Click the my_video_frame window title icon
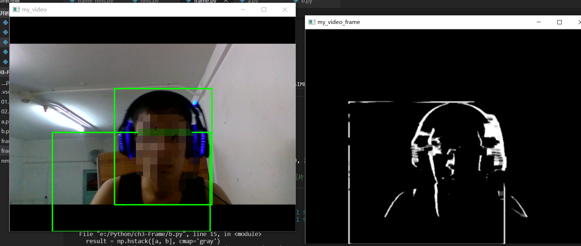Image resolution: width=581 pixels, height=246 pixels. 312,22
